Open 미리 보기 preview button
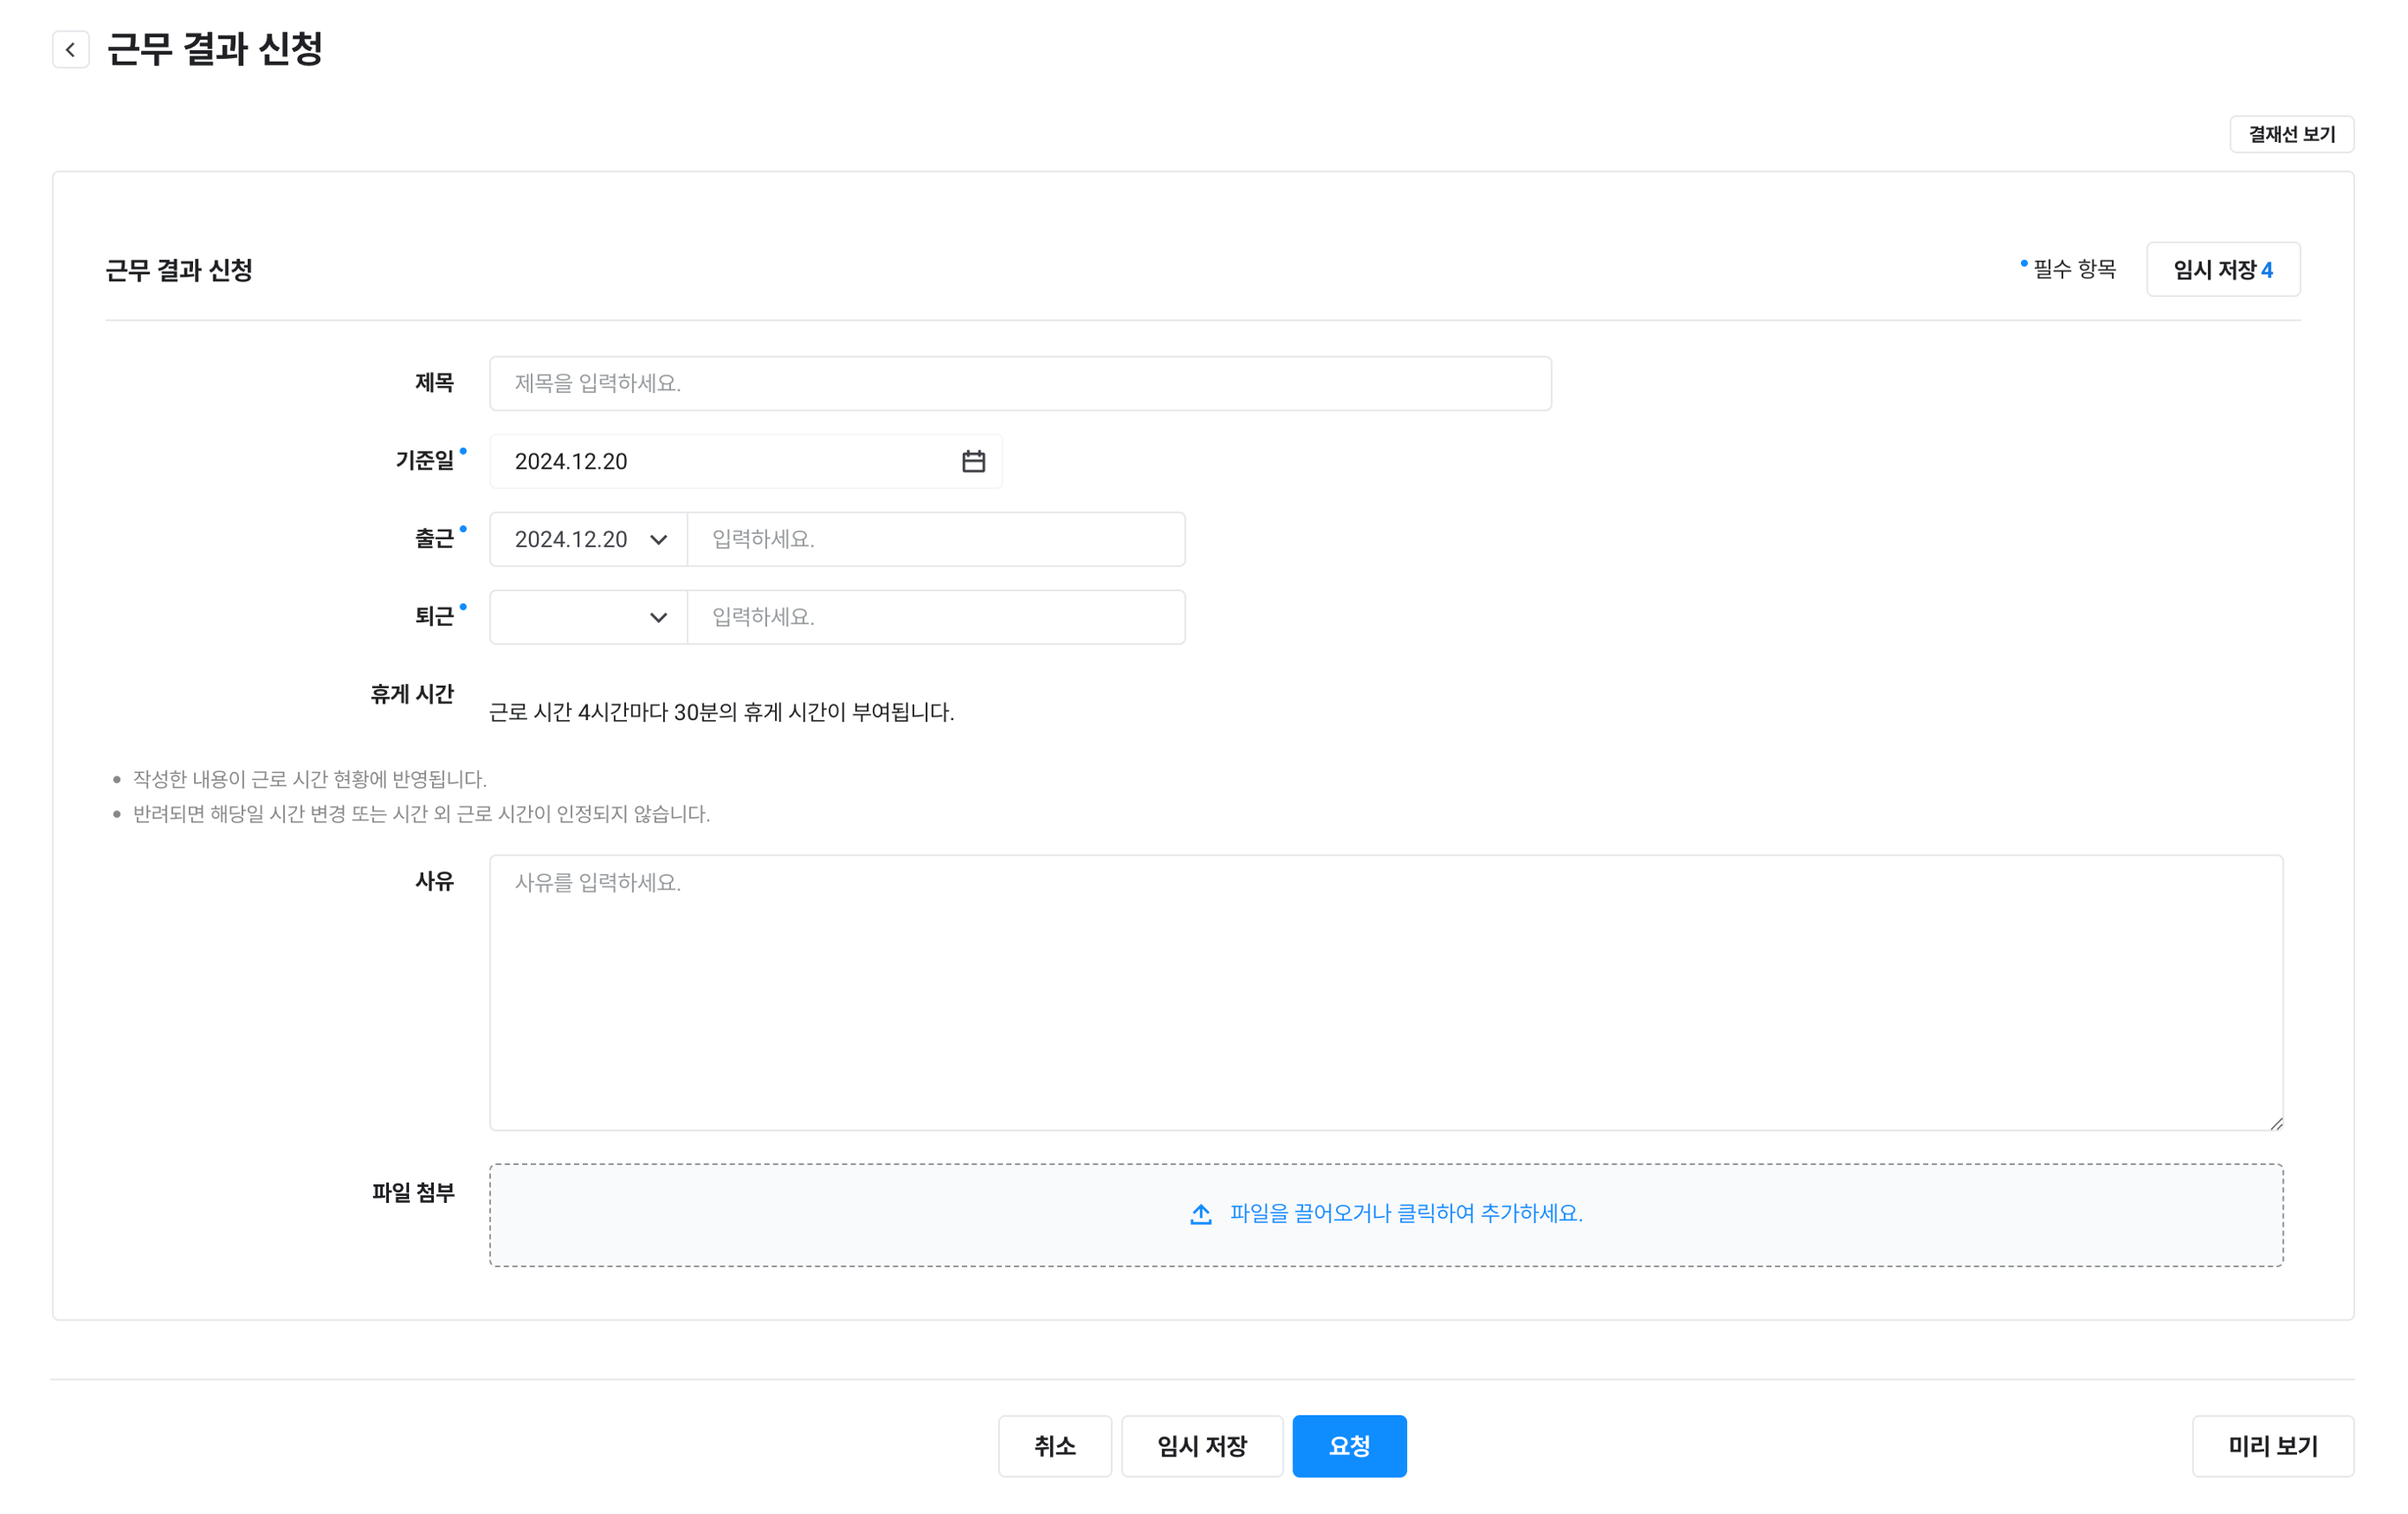This screenshot has width=2408, height=1514. [2272, 1446]
